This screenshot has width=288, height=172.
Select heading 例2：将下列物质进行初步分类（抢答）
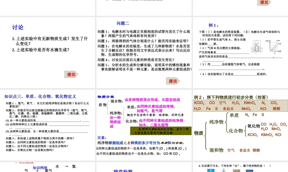click(231, 97)
